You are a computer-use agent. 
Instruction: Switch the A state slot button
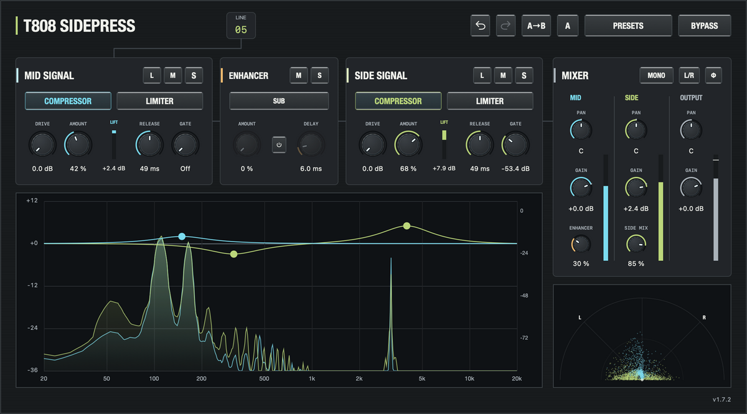point(568,26)
